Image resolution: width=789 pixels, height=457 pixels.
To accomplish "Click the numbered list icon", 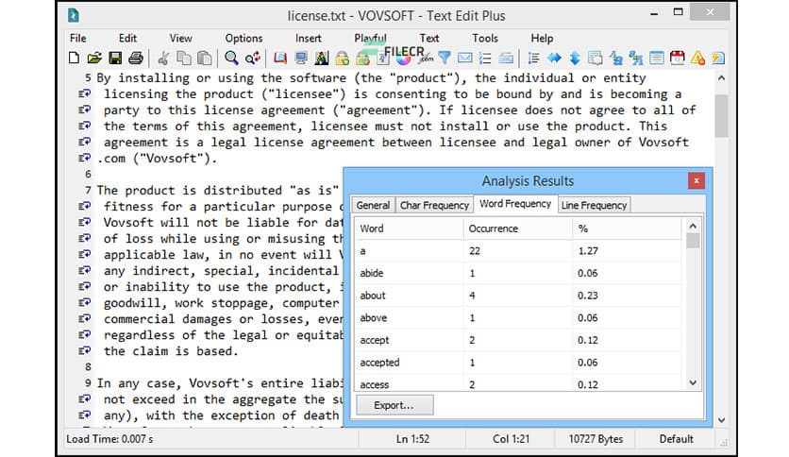I will click(486, 59).
